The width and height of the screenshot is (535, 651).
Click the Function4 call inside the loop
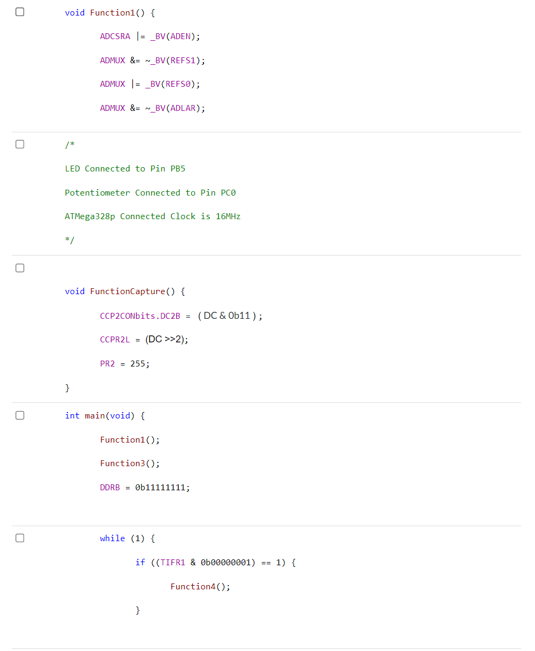coord(200,586)
